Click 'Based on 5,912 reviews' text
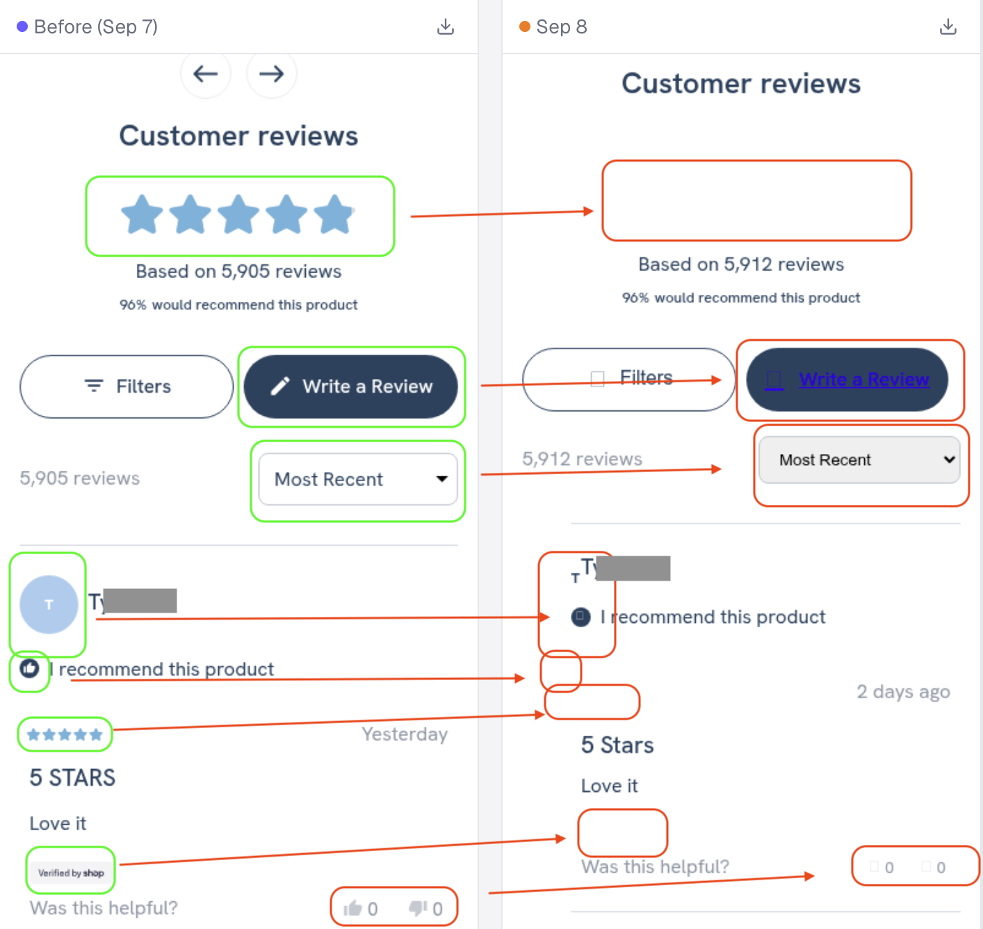This screenshot has height=929, width=983. (741, 264)
